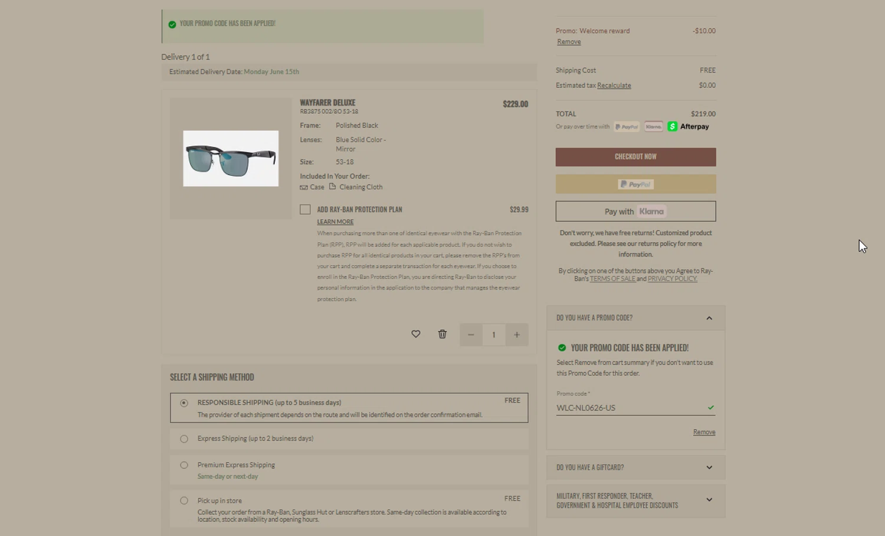Select Premium Express Shipping radio option

(184, 465)
